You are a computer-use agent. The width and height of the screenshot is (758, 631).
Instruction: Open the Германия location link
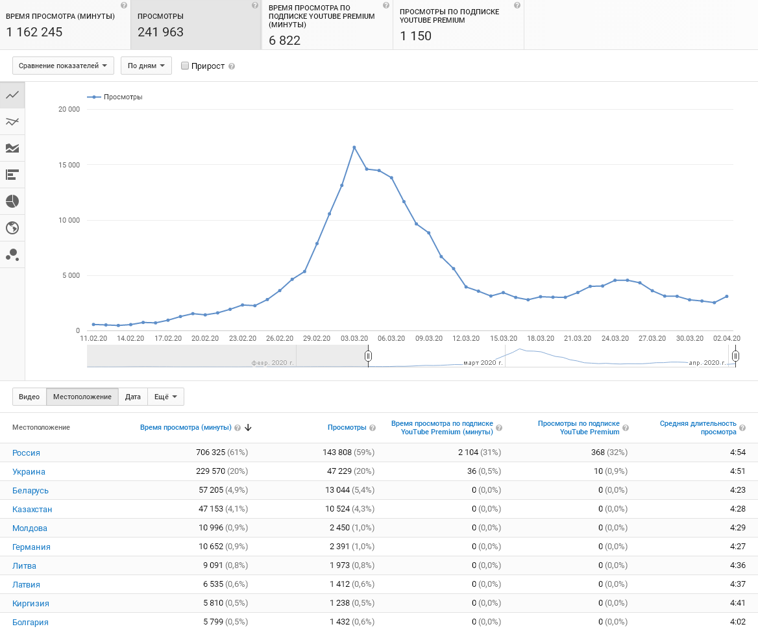point(31,547)
